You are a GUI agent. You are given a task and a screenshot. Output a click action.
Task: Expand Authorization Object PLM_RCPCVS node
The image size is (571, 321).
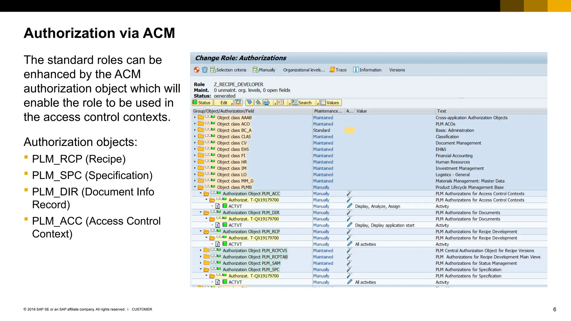coord(200,250)
